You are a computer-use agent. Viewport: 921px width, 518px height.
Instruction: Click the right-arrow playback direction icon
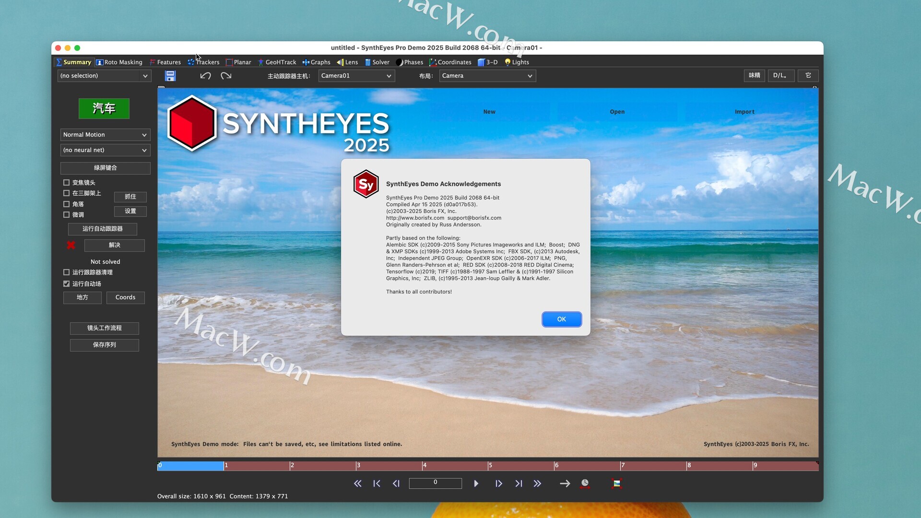[x=565, y=483]
